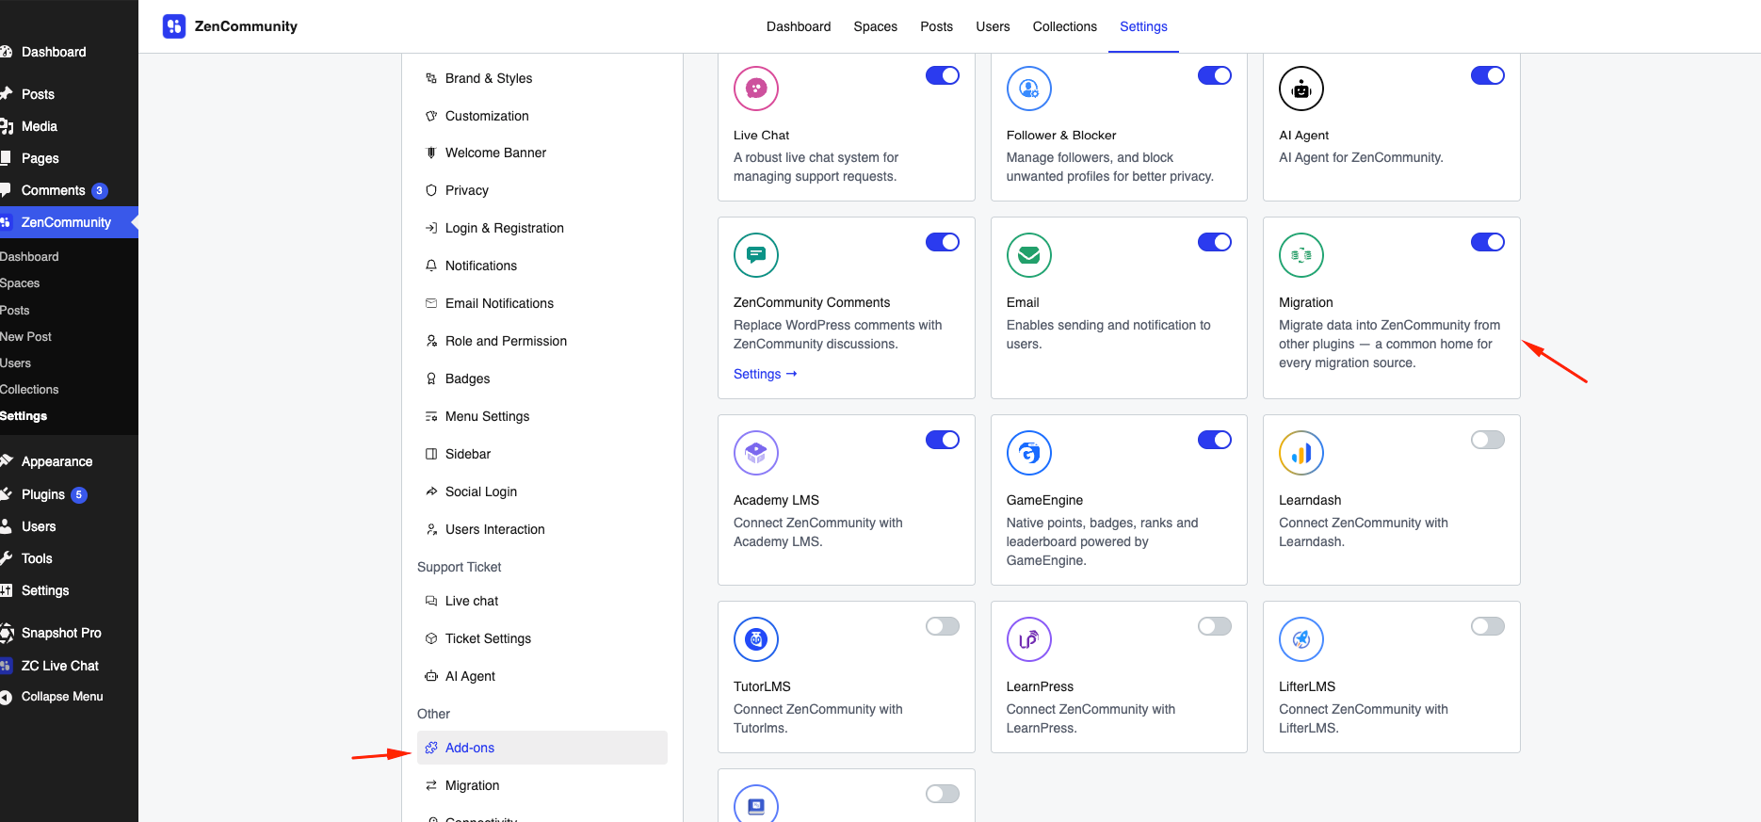Screen dimensions: 1761x822
Task: Open Role and Permission settings
Action: coord(542,341)
